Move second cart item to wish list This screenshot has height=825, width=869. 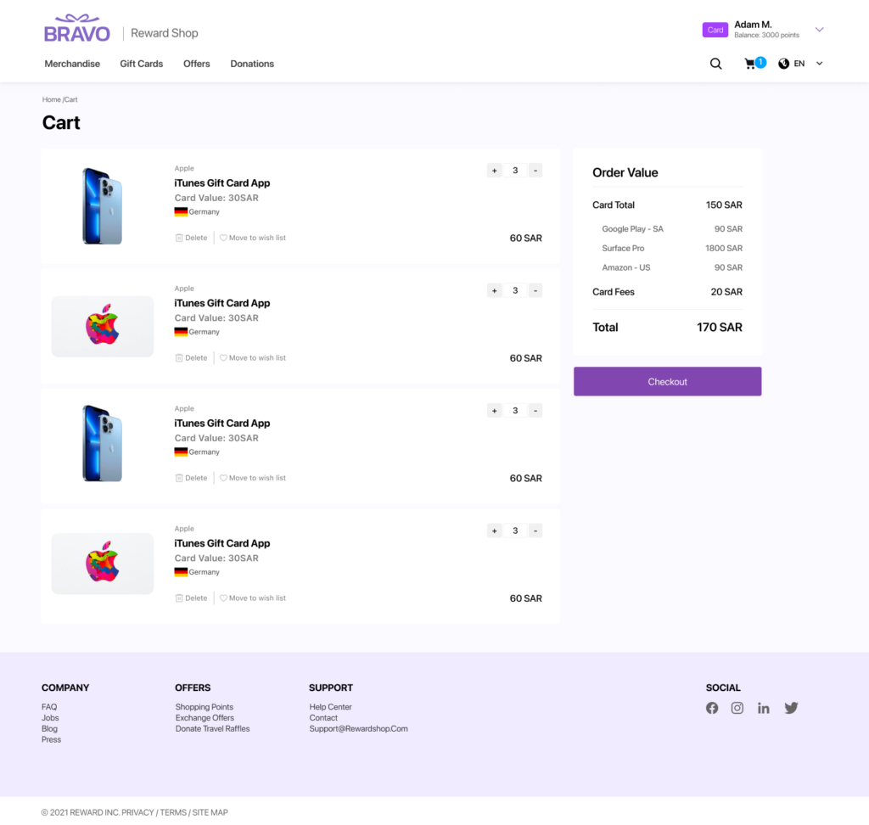(253, 358)
